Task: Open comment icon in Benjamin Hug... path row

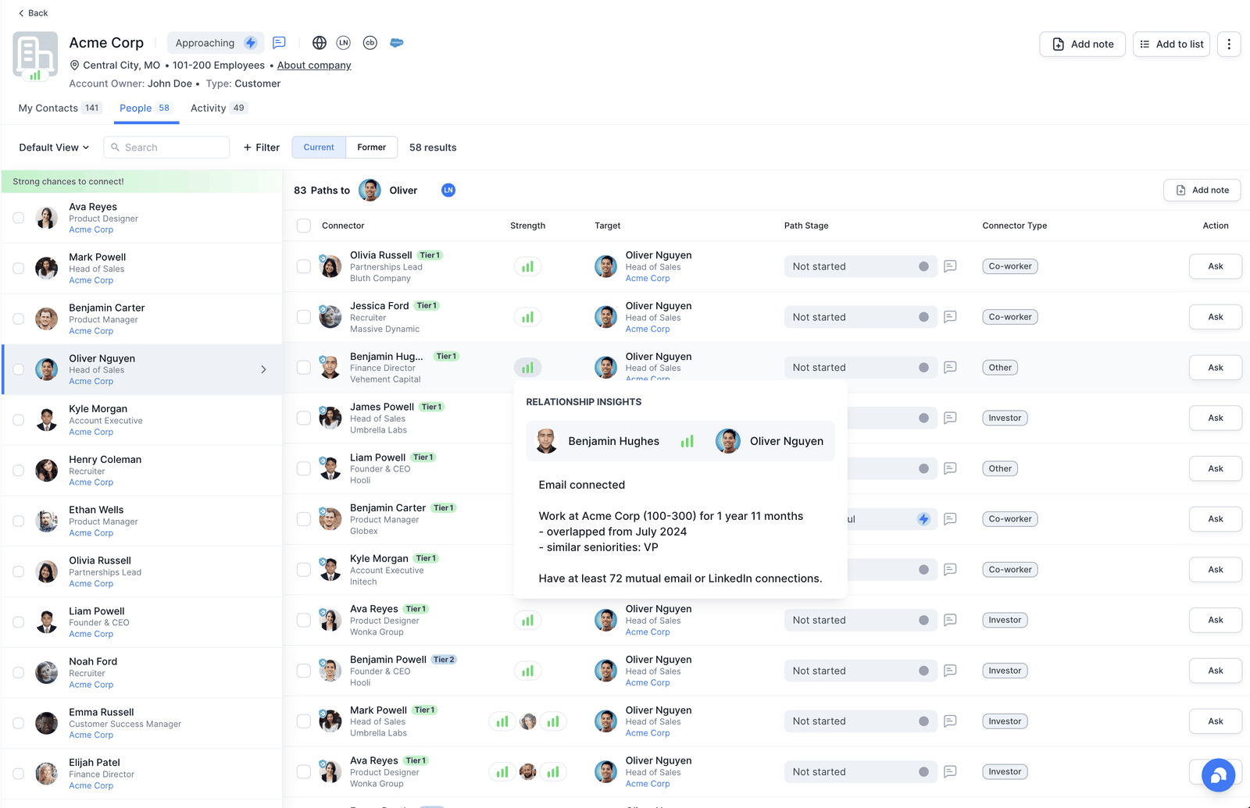Action: [x=950, y=368]
